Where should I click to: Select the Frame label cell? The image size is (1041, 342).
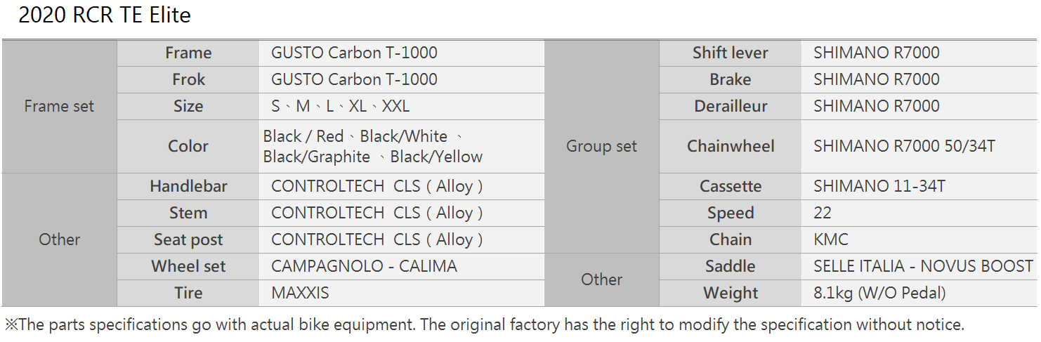click(188, 53)
